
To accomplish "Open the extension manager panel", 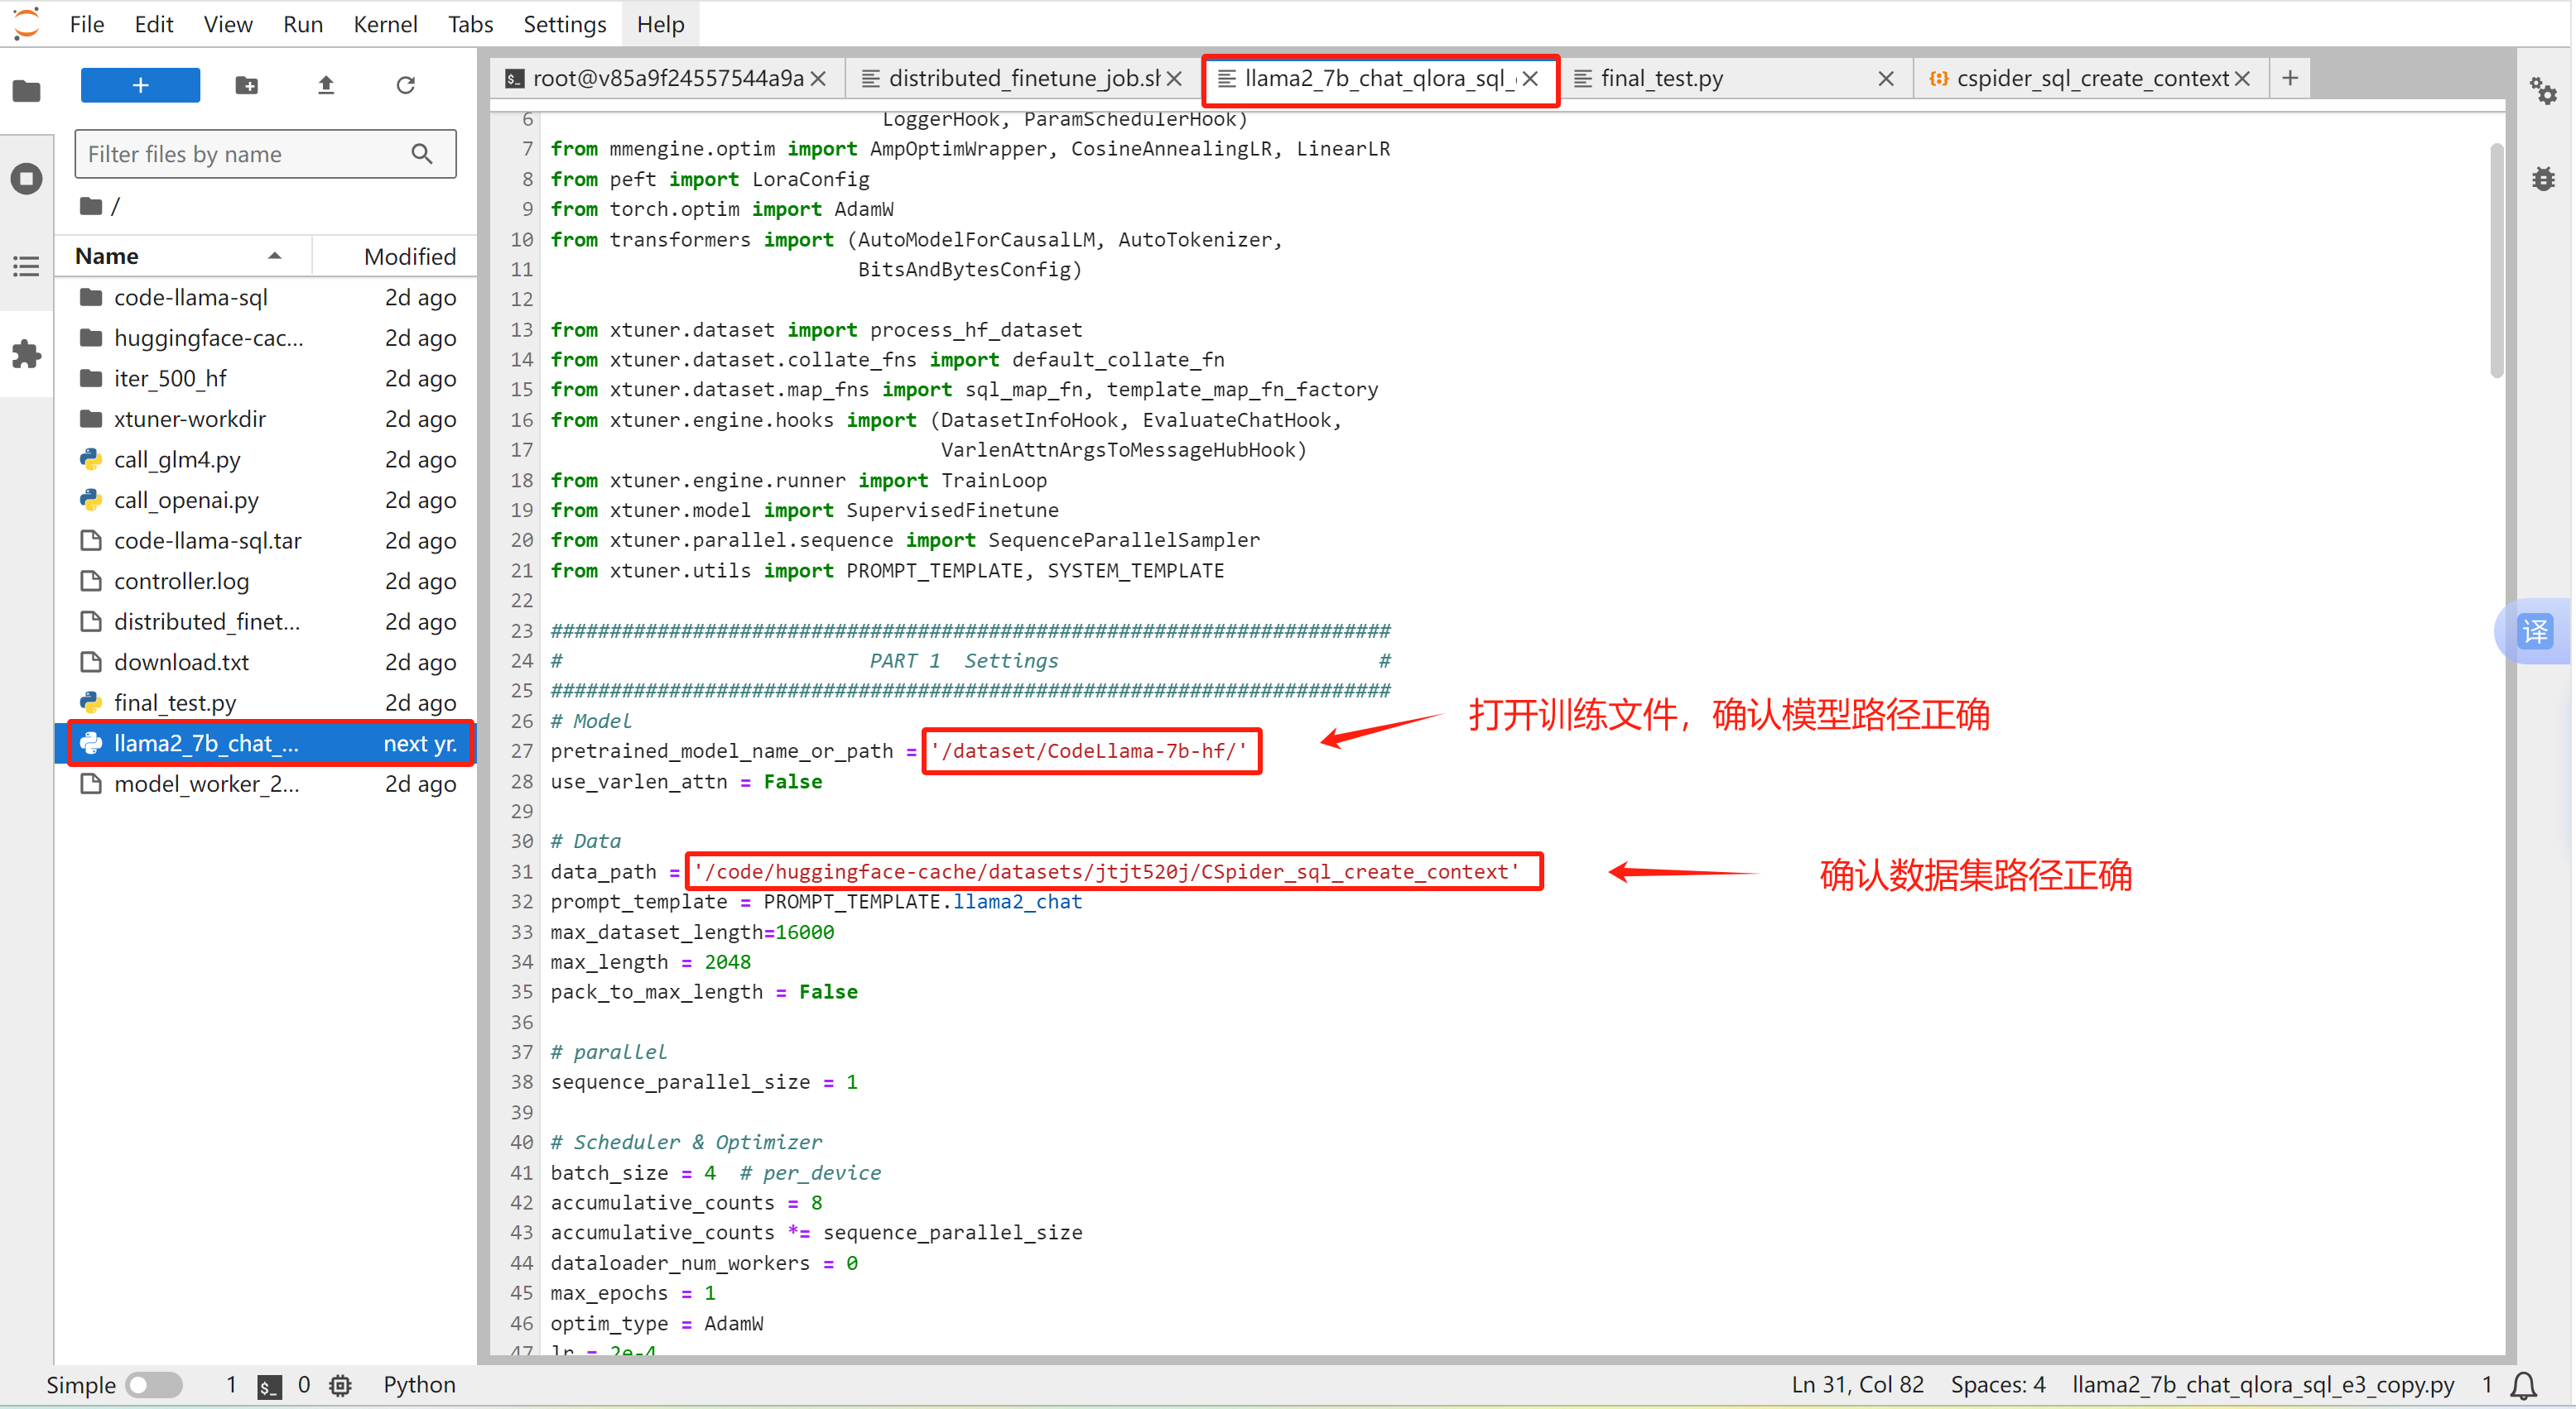I will (27, 354).
